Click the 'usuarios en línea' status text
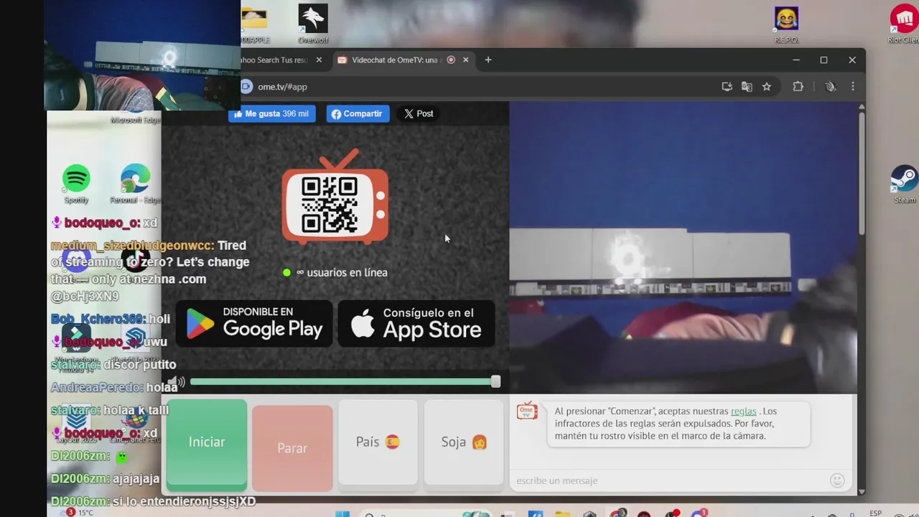Screen dimensions: 919x517 click(x=342, y=273)
